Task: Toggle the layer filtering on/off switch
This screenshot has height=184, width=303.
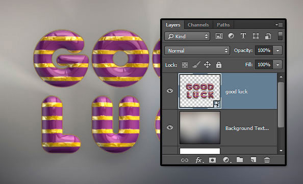Action: (280, 36)
